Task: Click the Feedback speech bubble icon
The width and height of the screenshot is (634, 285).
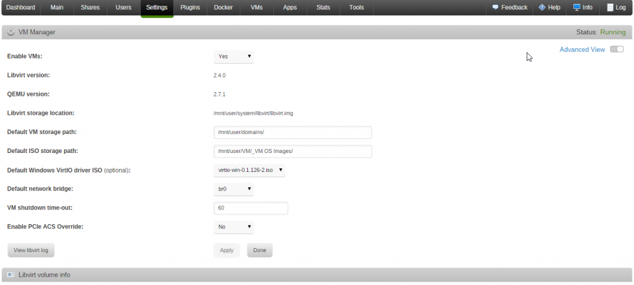Action: pos(495,7)
